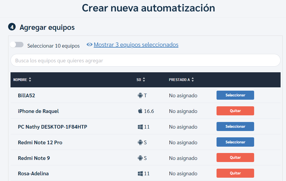Click the Rosa-Adelina device name
The image size is (286, 181).
(x=33, y=173)
